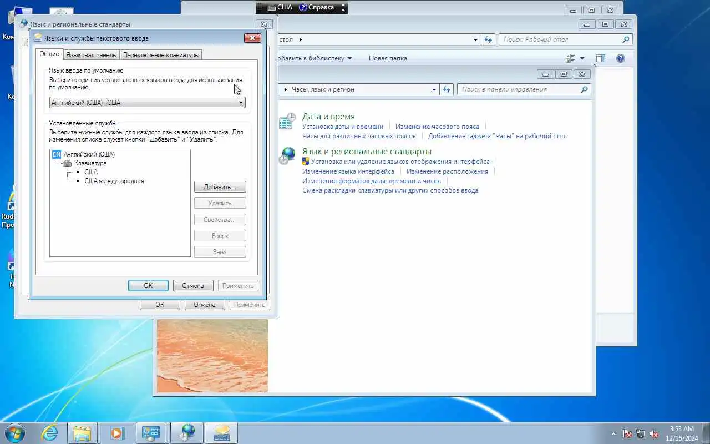The width and height of the screenshot is (710, 444).
Task: Click OK in regional standards dialog
Action: click(160, 305)
